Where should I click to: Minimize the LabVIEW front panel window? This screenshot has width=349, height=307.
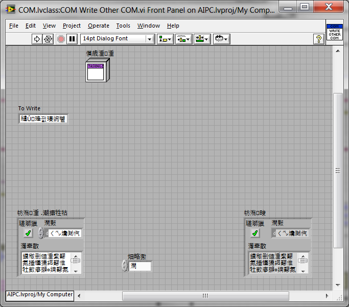pos(288,7)
